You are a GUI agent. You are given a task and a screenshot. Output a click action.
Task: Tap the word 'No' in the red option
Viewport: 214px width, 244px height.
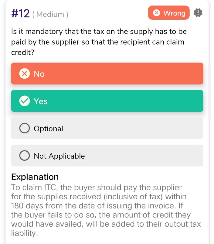[39, 74]
